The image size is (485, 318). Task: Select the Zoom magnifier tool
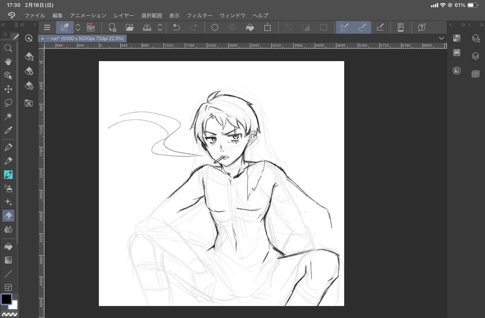coord(8,48)
